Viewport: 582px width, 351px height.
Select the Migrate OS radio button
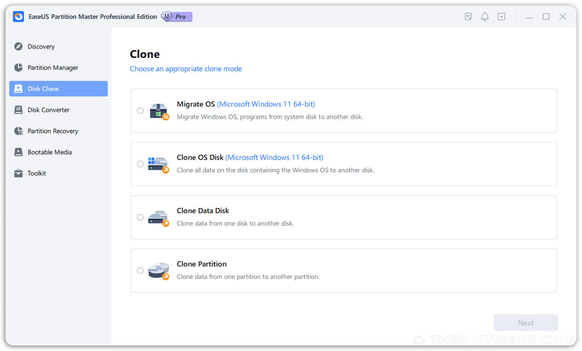coord(140,111)
